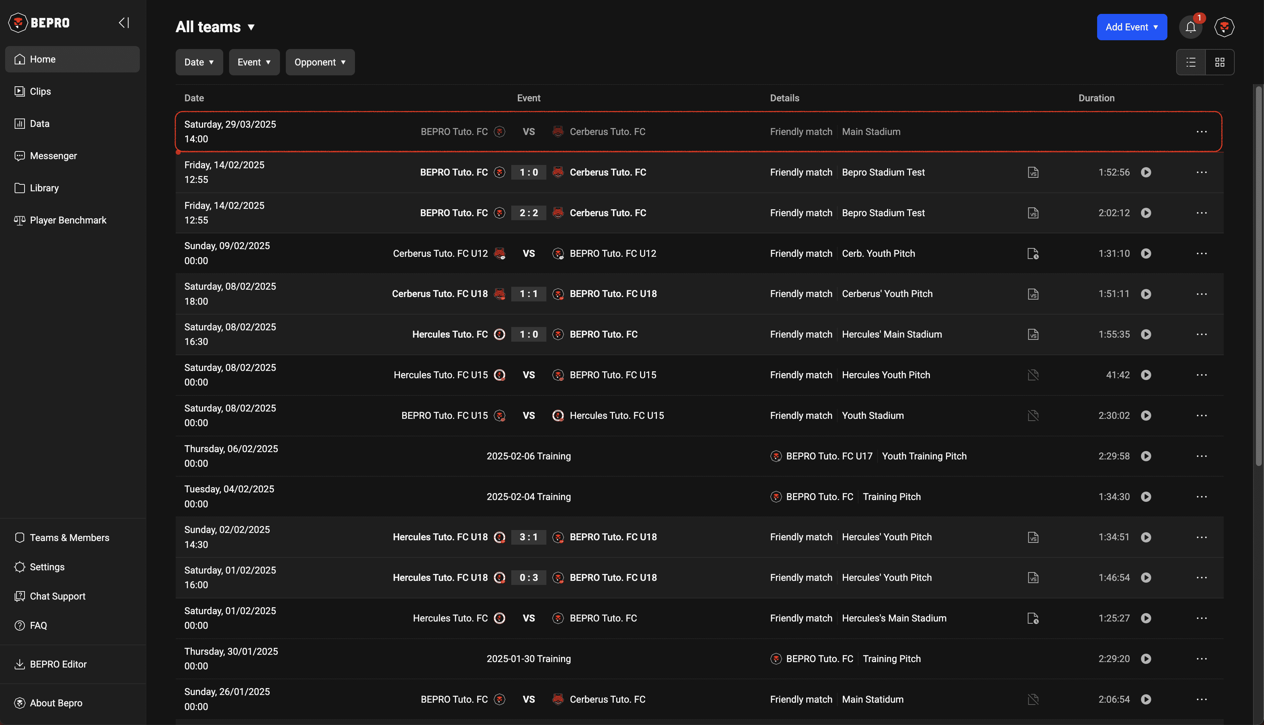Open match report icon for 2:02:12 row
Screen dimensions: 1264x725
(1033, 213)
